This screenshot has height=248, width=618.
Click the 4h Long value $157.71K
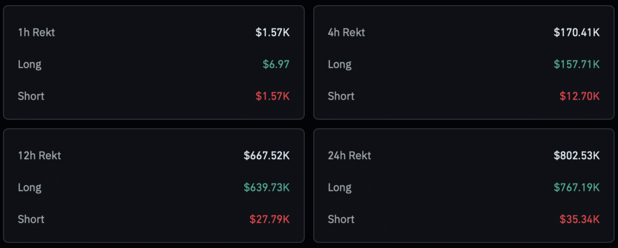coord(577,64)
